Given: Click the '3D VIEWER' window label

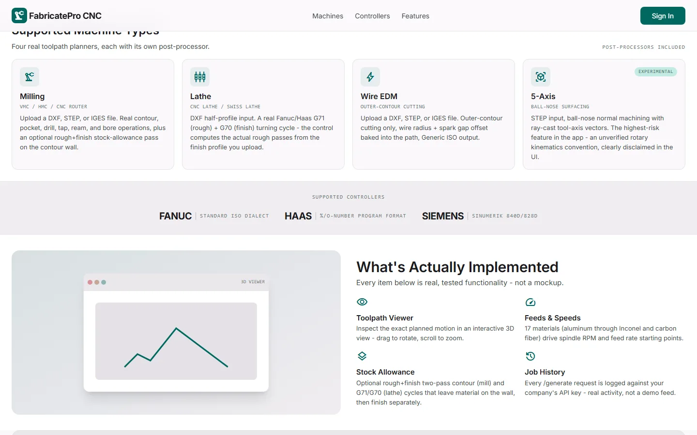Looking at the screenshot, I should [x=253, y=282].
